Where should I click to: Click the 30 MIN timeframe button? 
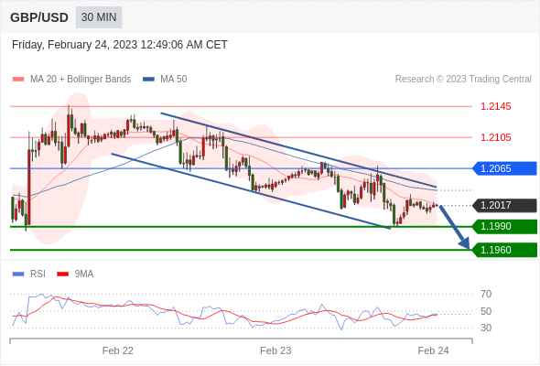(99, 17)
